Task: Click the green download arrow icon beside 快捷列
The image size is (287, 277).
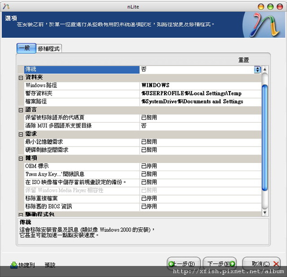Action: 14,265
